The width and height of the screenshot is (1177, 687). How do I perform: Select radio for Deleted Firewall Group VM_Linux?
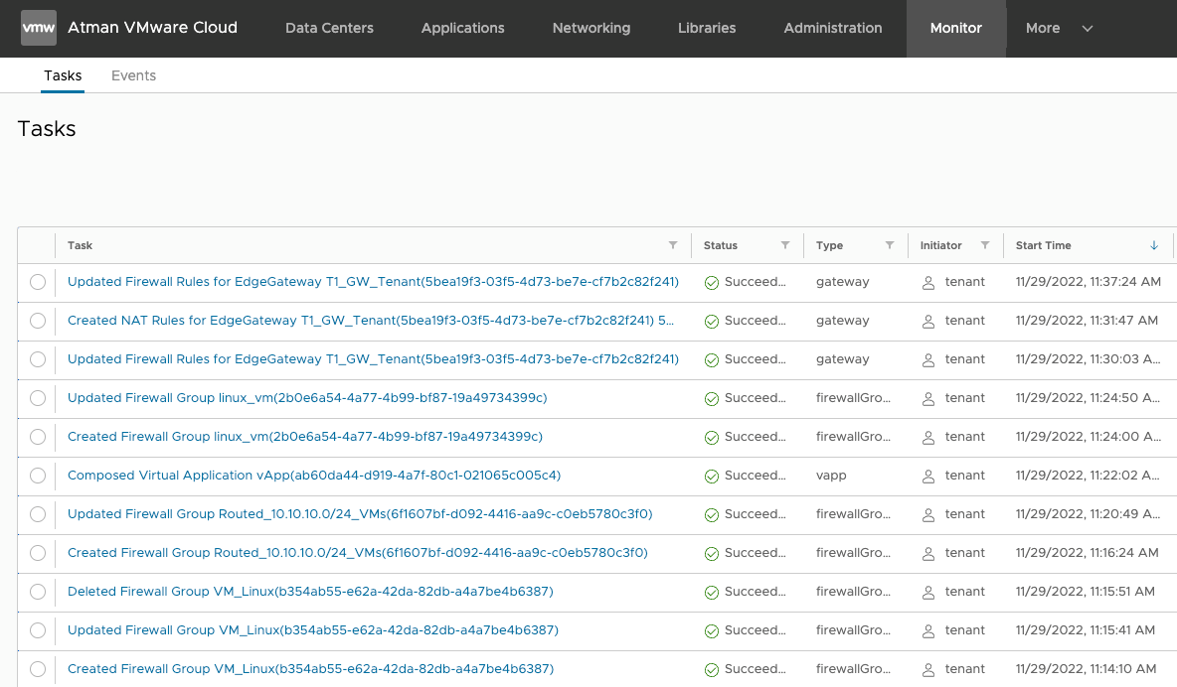point(38,592)
